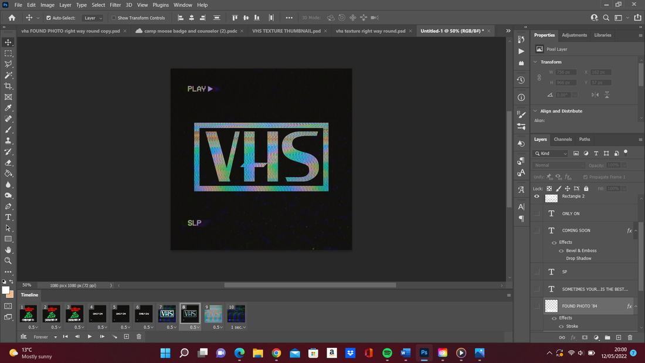Hide the Rectangle 2 layer
645x363 pixels.
pyautogui.click(x=537, y=196)
